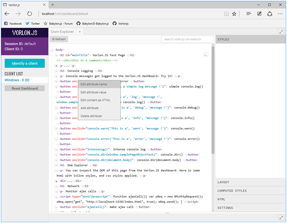Open the Make a Web Note icon
This screenshot has width=287, height=223.
point(259,14)
